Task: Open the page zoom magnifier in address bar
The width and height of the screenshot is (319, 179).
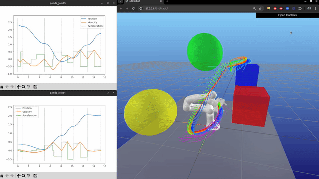Action: (x=254, y=9)
